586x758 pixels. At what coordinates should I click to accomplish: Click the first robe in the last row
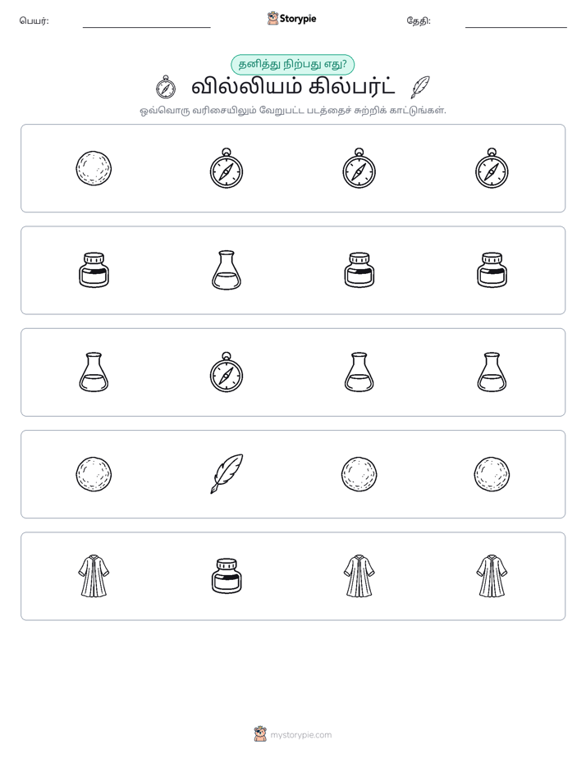click(x=94, y=576)
